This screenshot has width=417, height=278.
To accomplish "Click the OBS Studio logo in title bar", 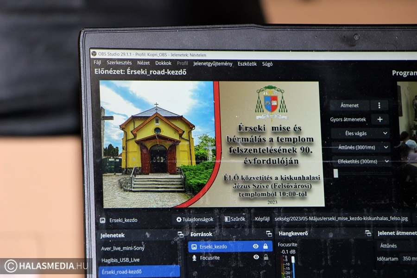I will [94, 54].
